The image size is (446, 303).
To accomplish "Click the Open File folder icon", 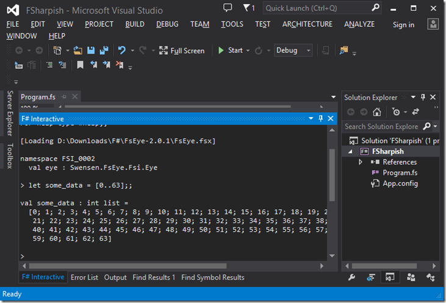I will point(78,51).
